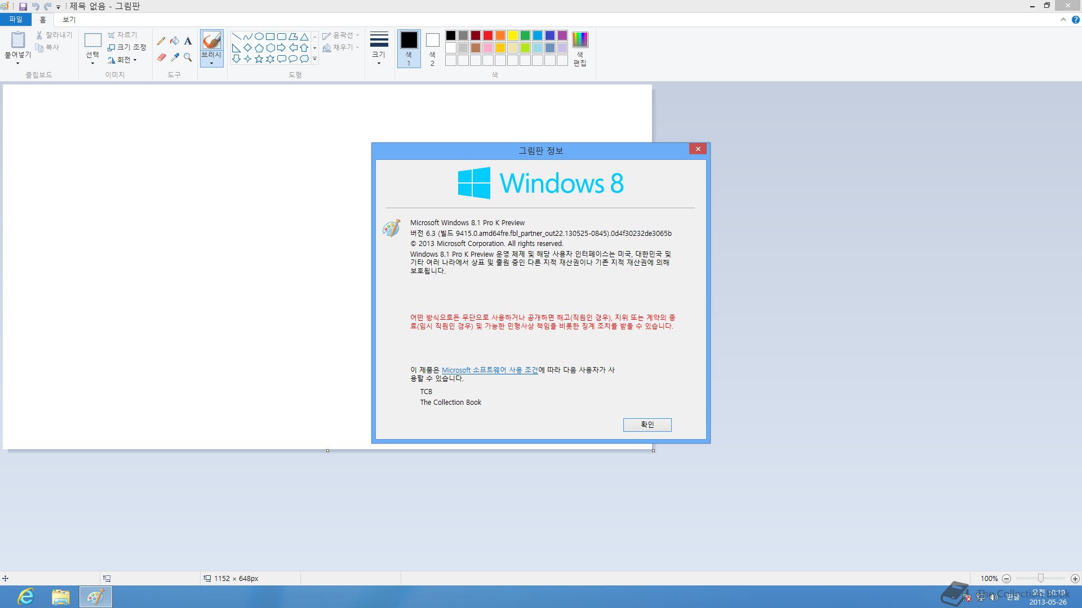Open the Brushes dropdown arrow

211,62
